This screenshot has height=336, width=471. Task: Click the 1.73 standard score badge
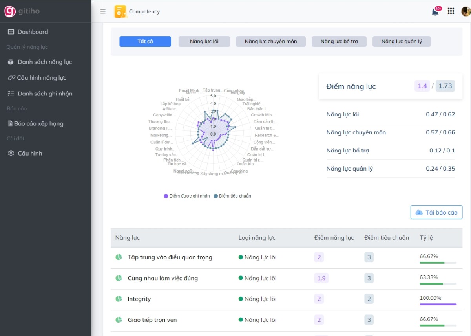pos(445,86)
